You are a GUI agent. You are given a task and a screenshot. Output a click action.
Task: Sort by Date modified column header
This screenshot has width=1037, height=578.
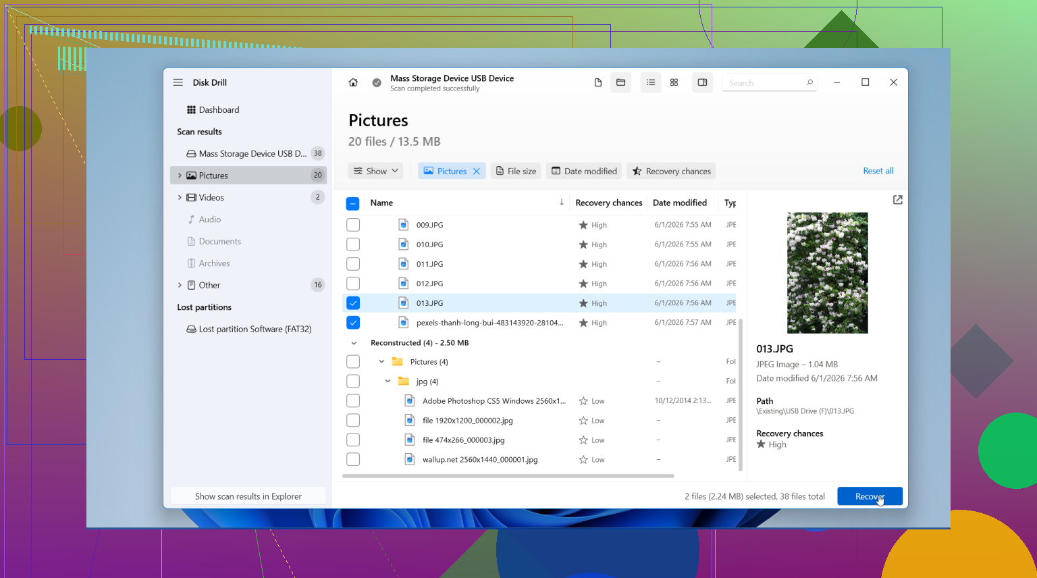680,203
